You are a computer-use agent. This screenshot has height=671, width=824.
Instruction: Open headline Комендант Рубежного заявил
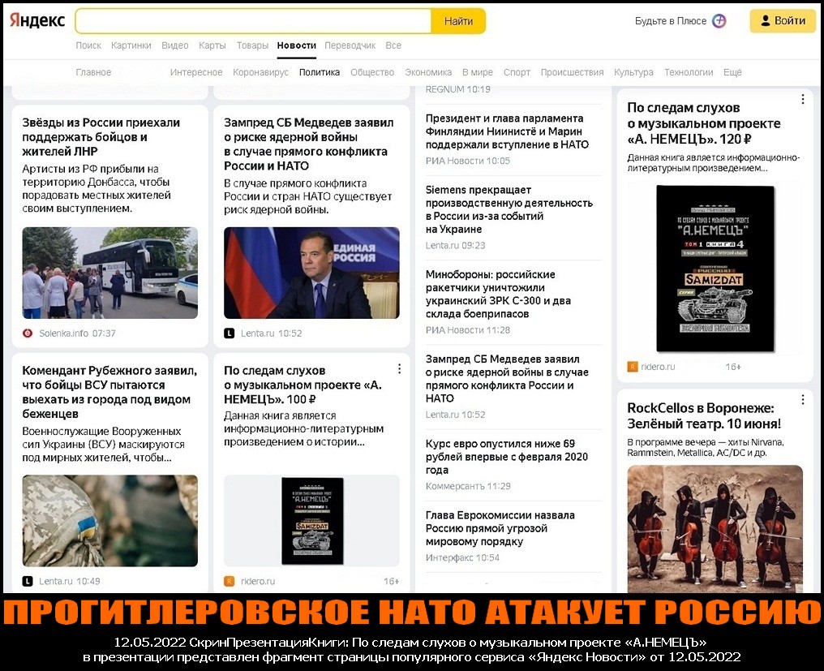[109, 392]
